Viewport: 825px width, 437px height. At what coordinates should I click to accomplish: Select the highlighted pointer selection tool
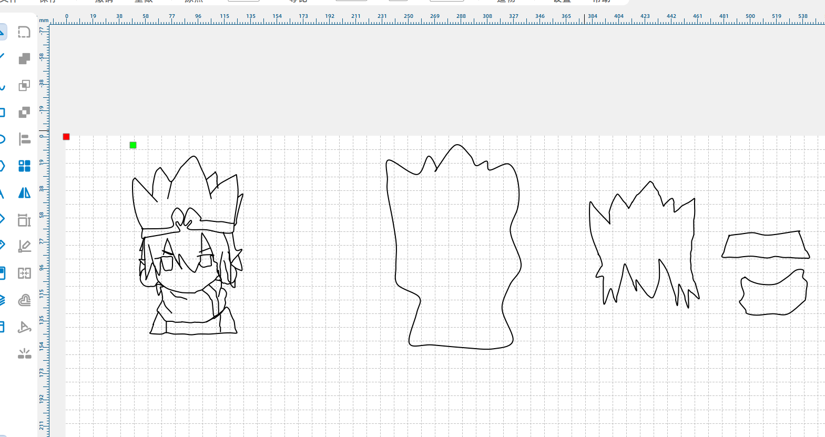(x=2, y=32)
